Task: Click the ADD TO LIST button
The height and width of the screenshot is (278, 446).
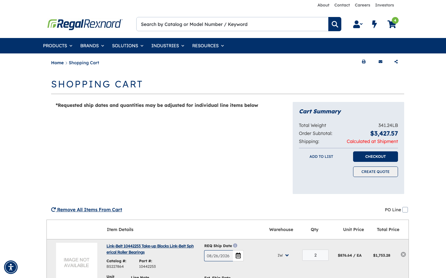Action: (x=321, y=157)
